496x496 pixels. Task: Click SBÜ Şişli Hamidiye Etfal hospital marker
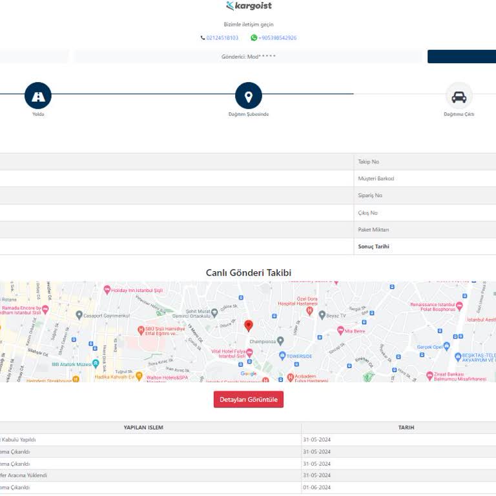pos(141,331)
